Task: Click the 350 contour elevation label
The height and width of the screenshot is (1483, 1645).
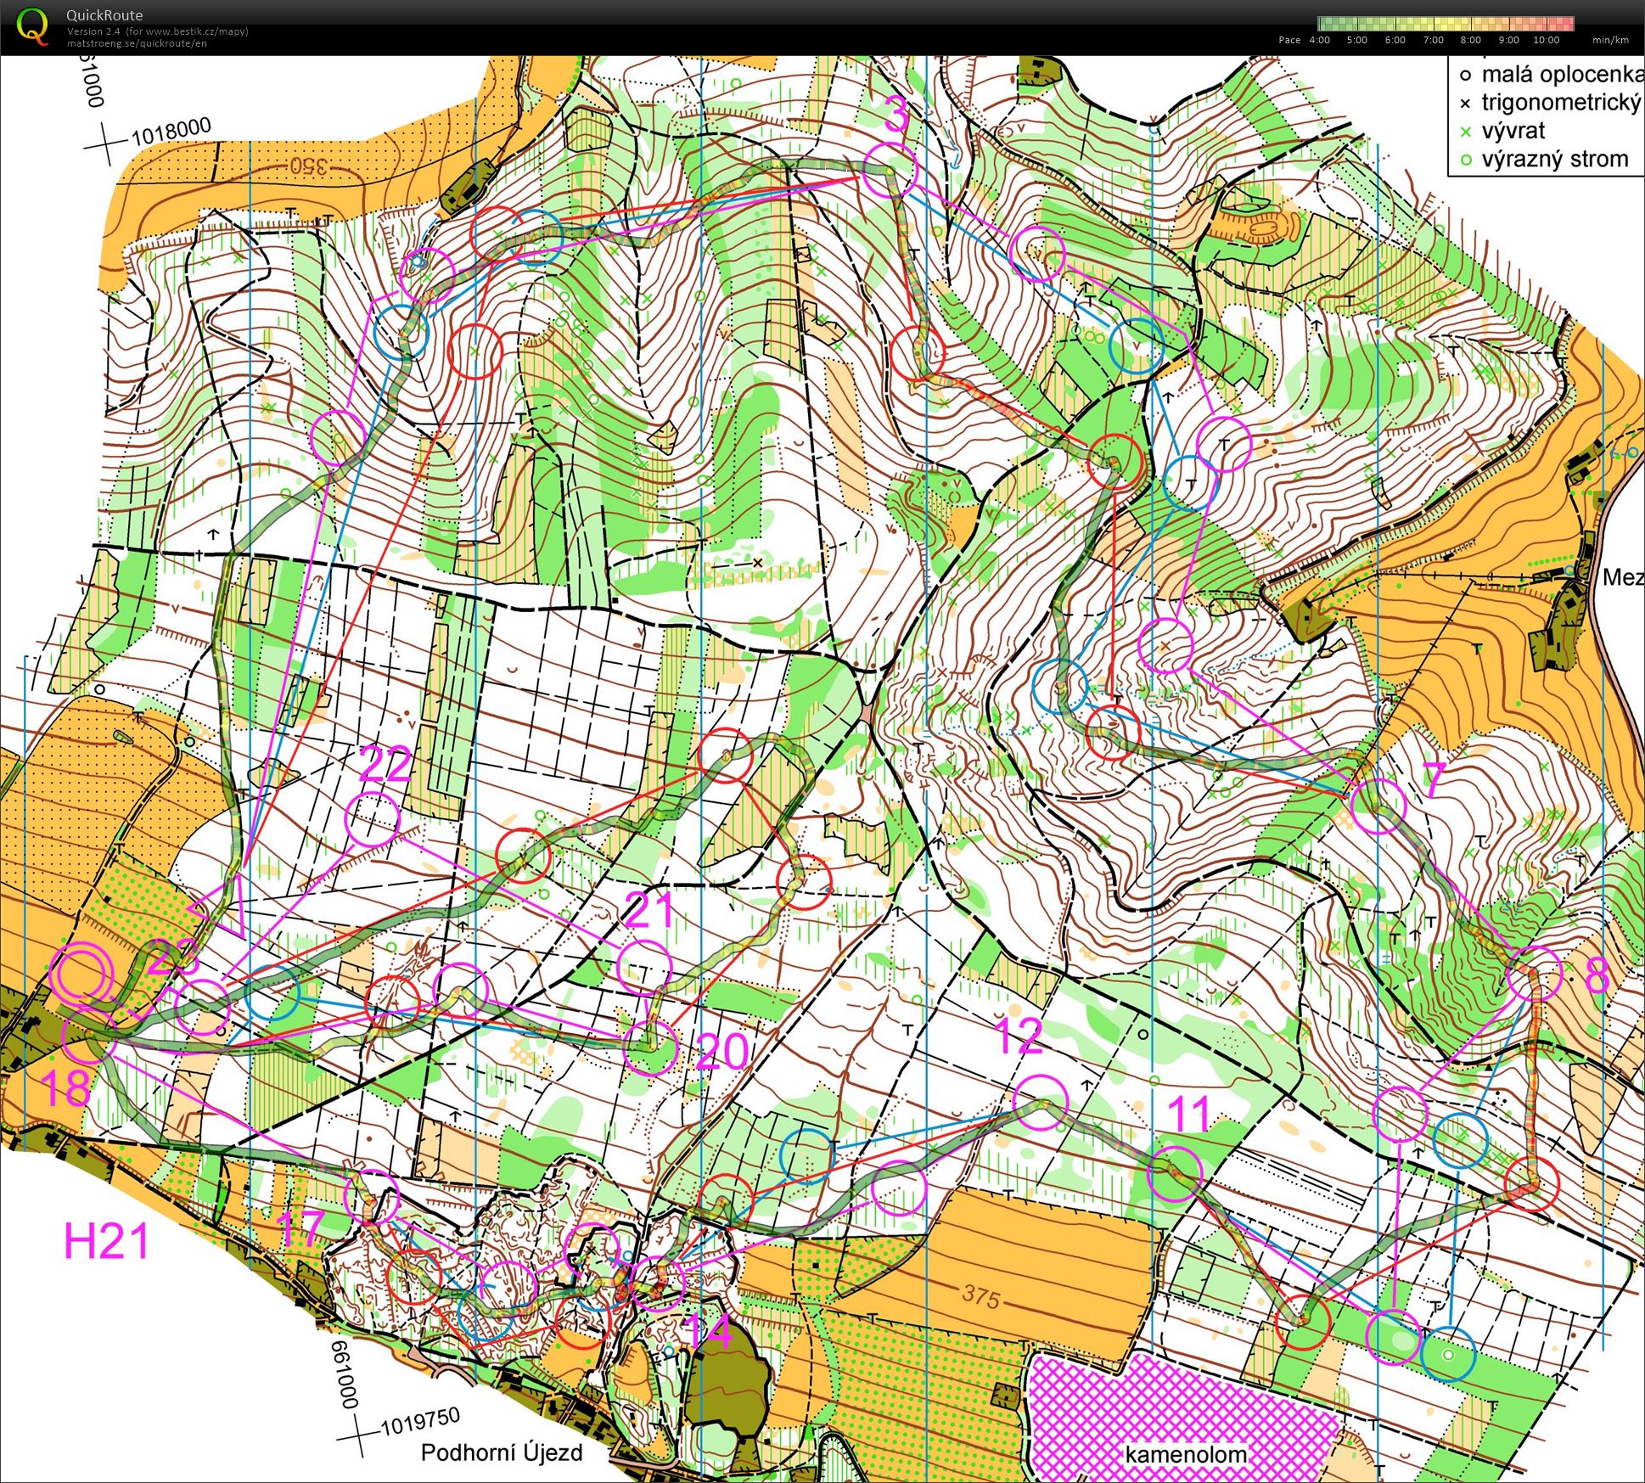Action: pyautogui.click(x=310, y=166)
